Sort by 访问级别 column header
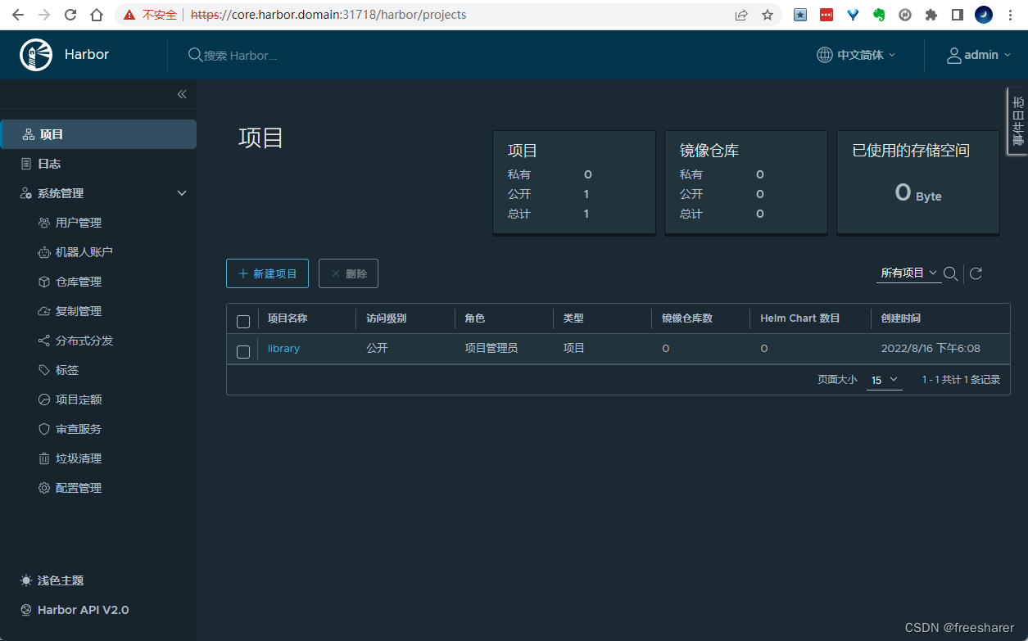Screen dimensions: 1028x641 tap(386, 318)
